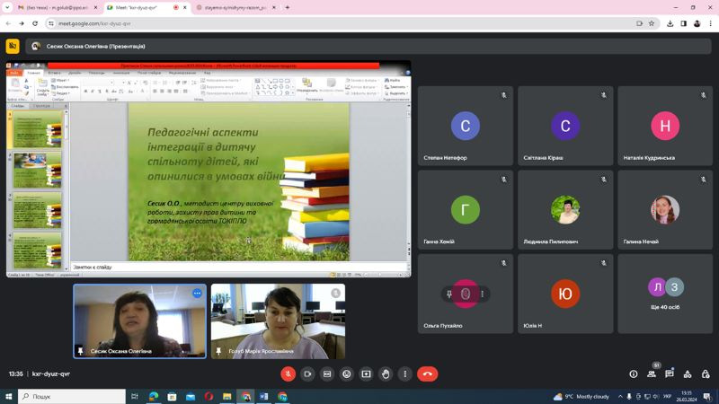This screenshot has height=404, width=719.
Task: View site information icon left of URL
Action: (51, 23)
